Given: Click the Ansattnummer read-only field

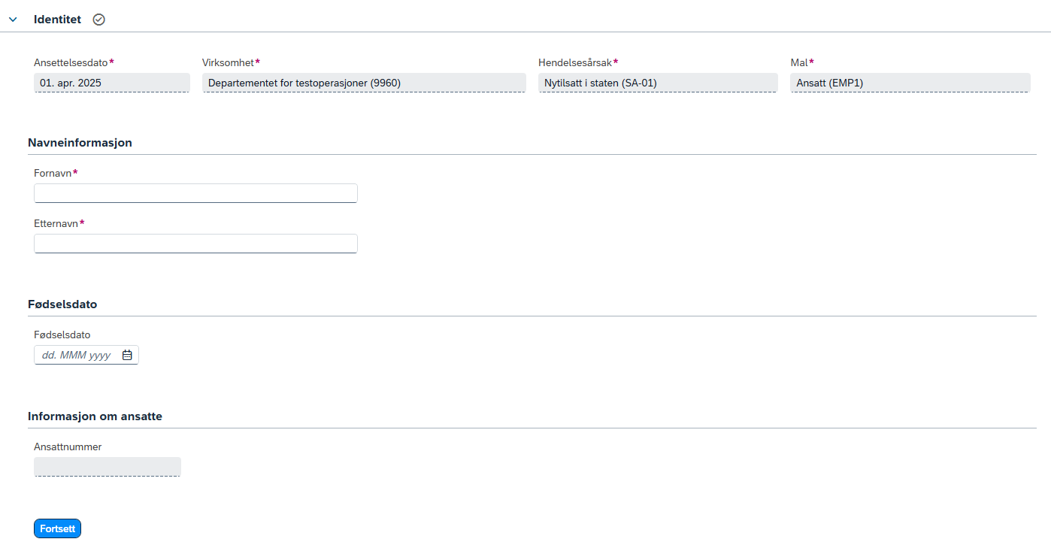Looking at the screenshot, I should [x=108, y=467].
